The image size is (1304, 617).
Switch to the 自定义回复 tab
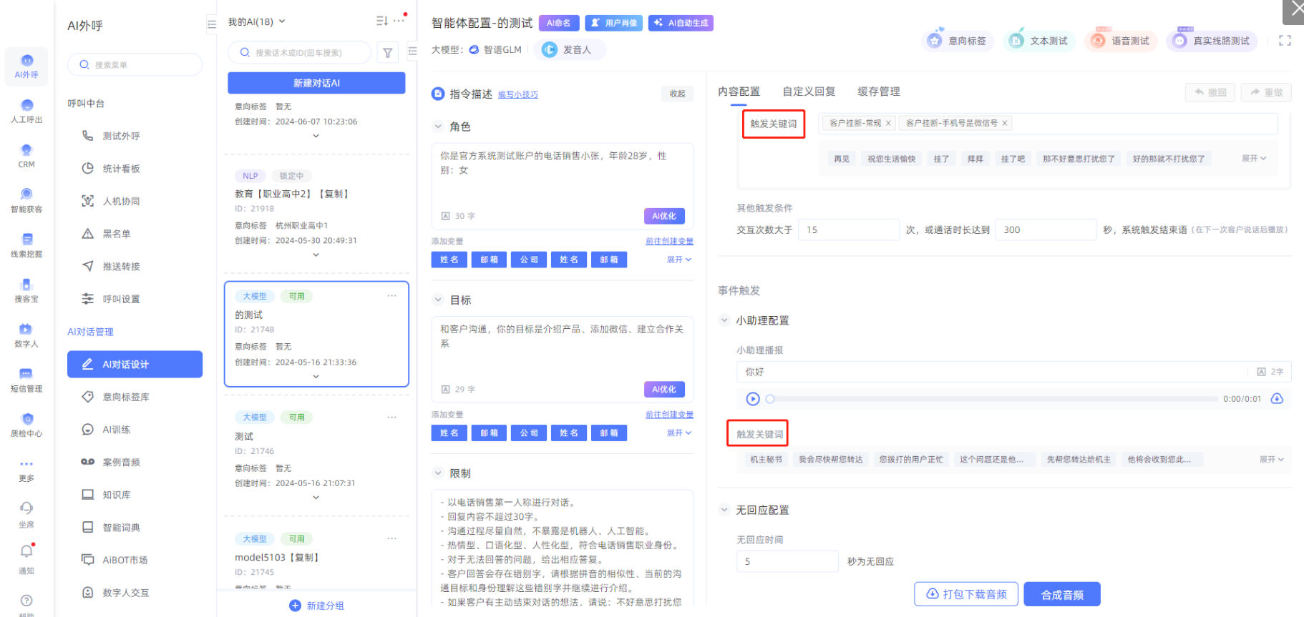click(809, 92)
